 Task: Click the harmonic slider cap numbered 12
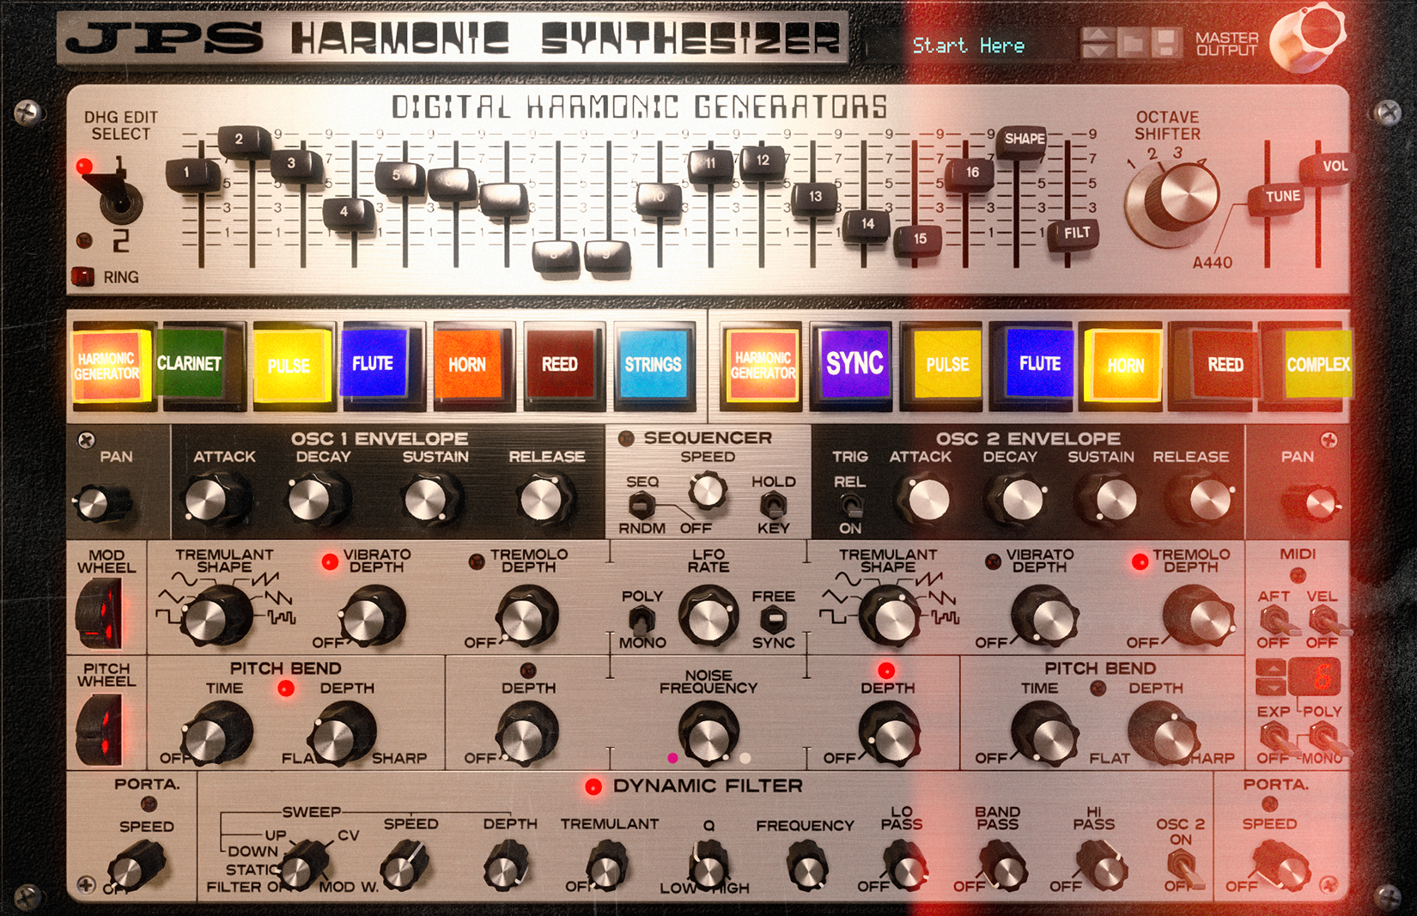click(762, 161)
